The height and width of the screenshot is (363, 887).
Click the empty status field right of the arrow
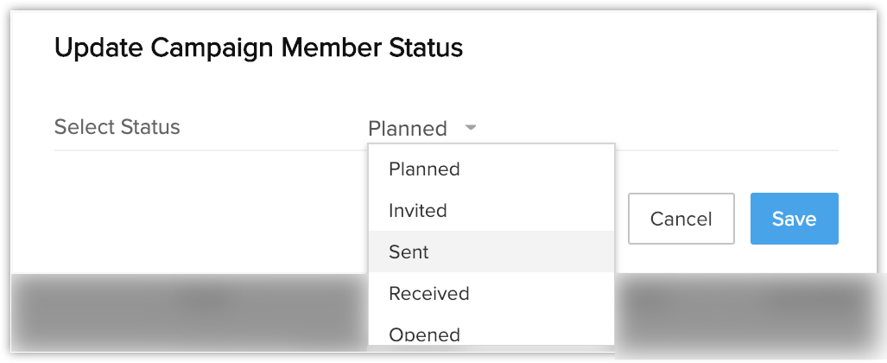click(656, 129)
